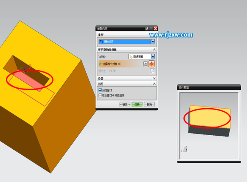Viewport: 247px width, 182px height.
Task: Collapse the 预览 section
Action: pyautogui.click(x=154, y=84)
